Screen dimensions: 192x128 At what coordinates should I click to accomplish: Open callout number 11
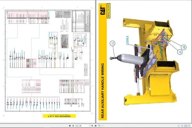pyautogui.click(x=113, y=43)
